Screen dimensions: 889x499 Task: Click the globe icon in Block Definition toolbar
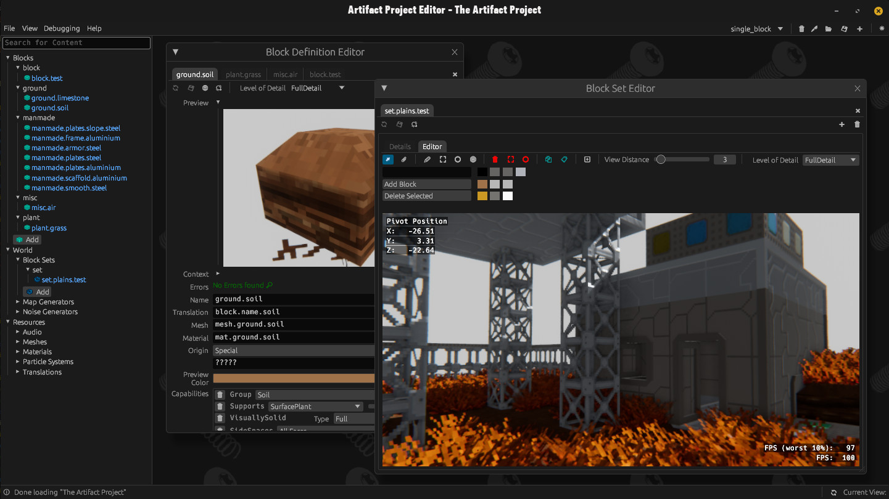click(205, 88)
